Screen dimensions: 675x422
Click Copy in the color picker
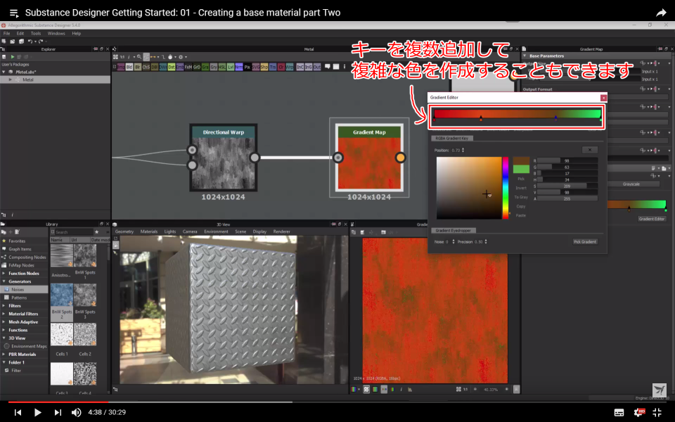521,206
